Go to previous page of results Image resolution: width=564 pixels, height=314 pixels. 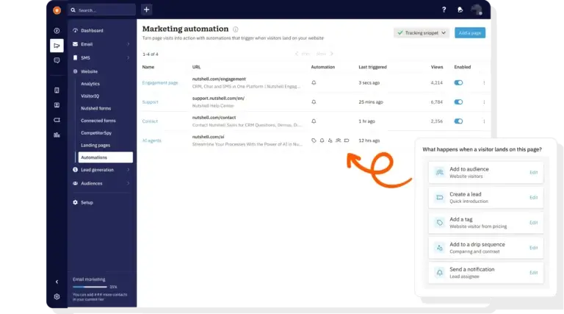(303, 54)
